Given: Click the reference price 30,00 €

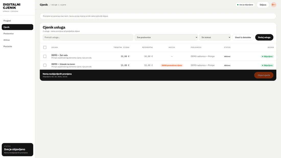Looking at the screenshot, I should (148, 56).
